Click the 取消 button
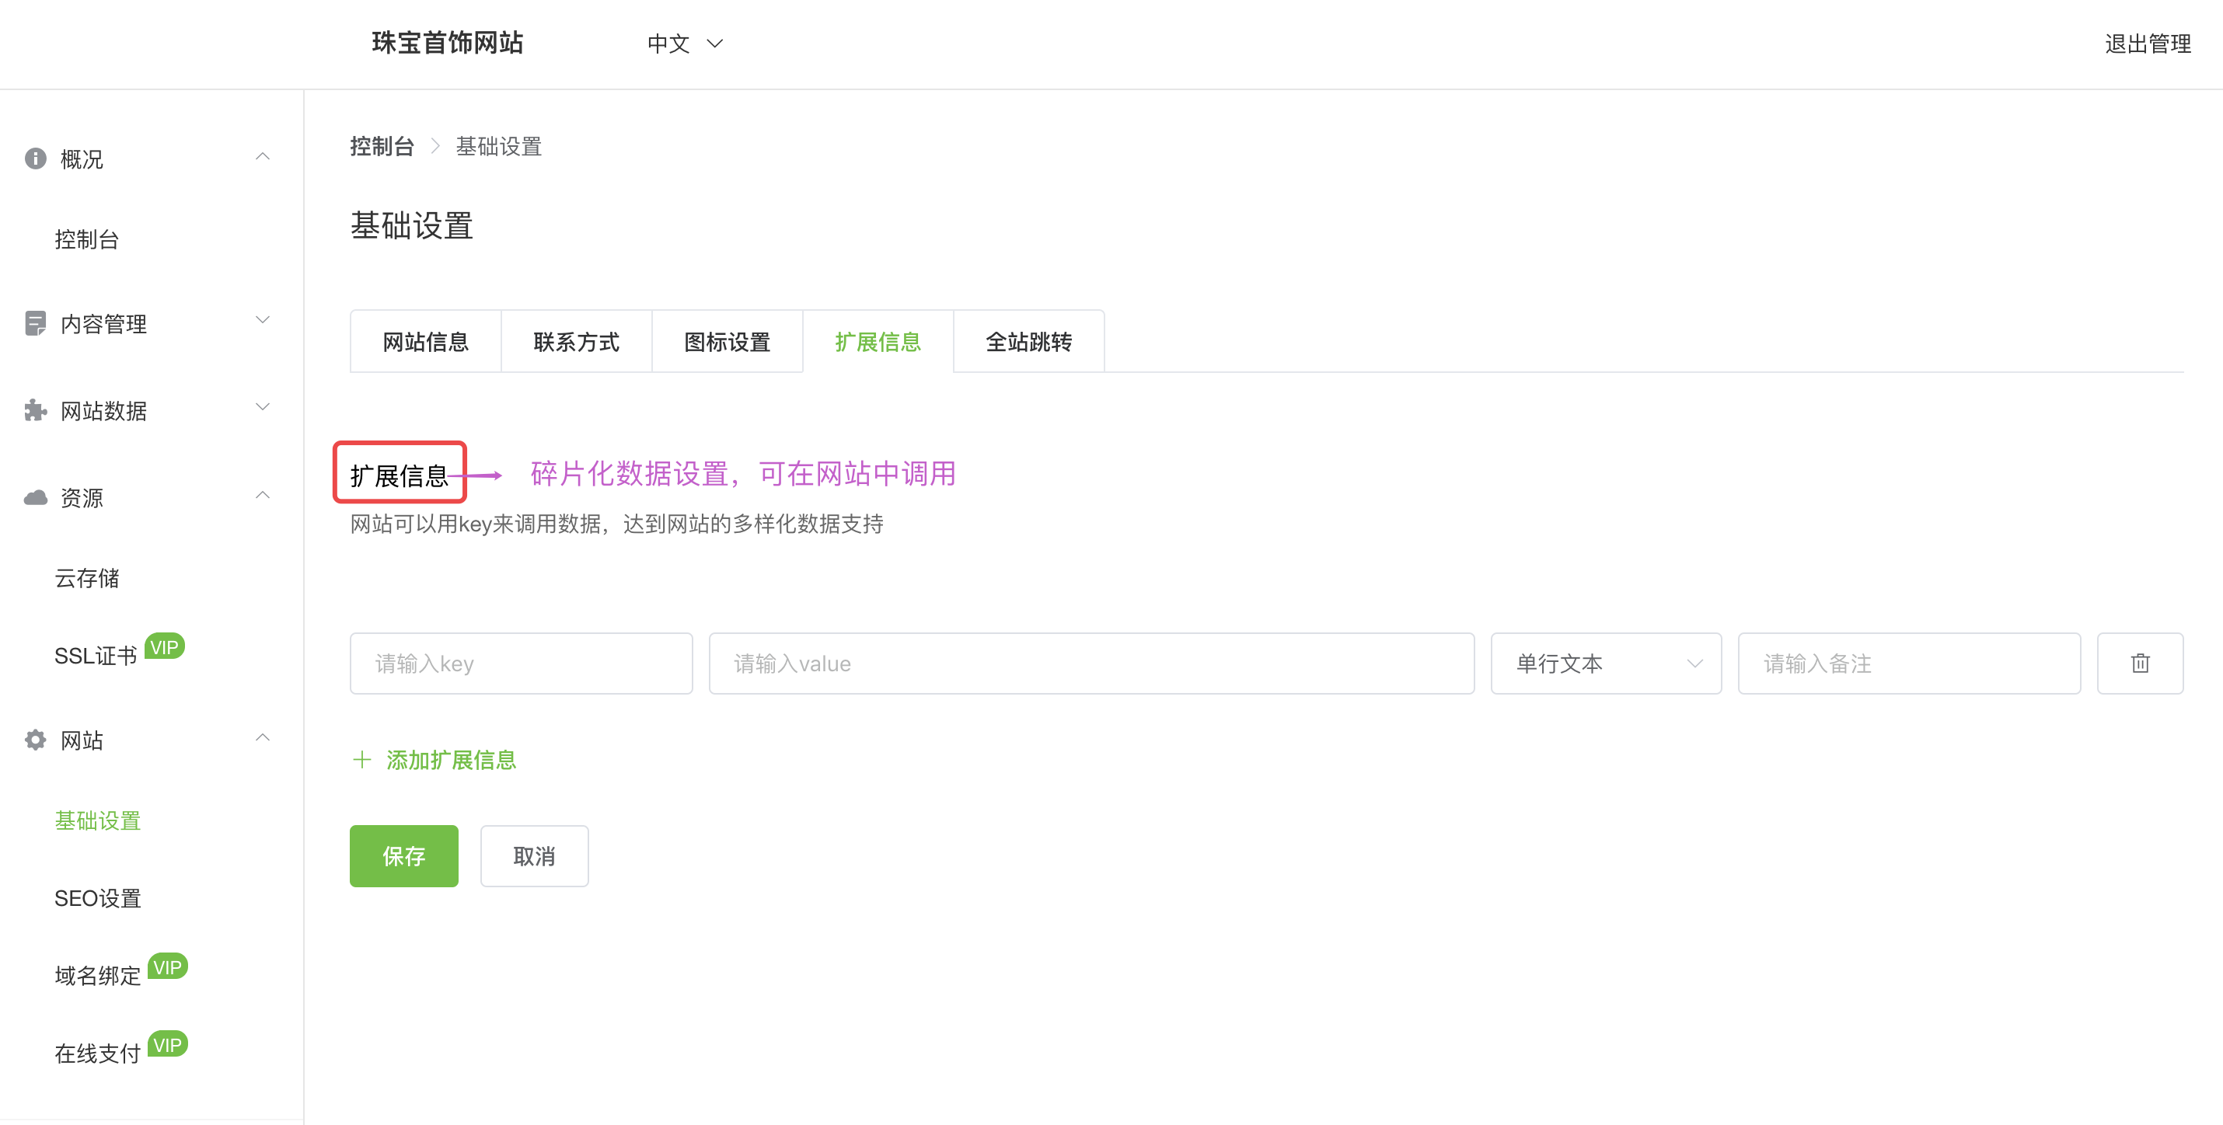The image size is (2223, 1125). click(534, 856)
